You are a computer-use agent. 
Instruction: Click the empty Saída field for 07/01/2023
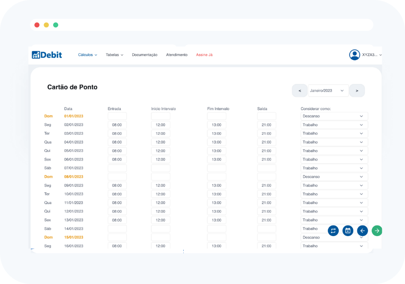pos(266,168)
